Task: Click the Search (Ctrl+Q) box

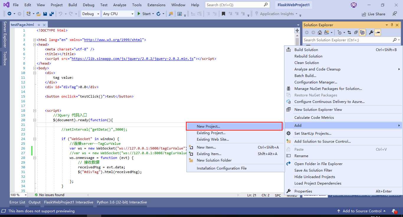Action: (x=237, y=5)
